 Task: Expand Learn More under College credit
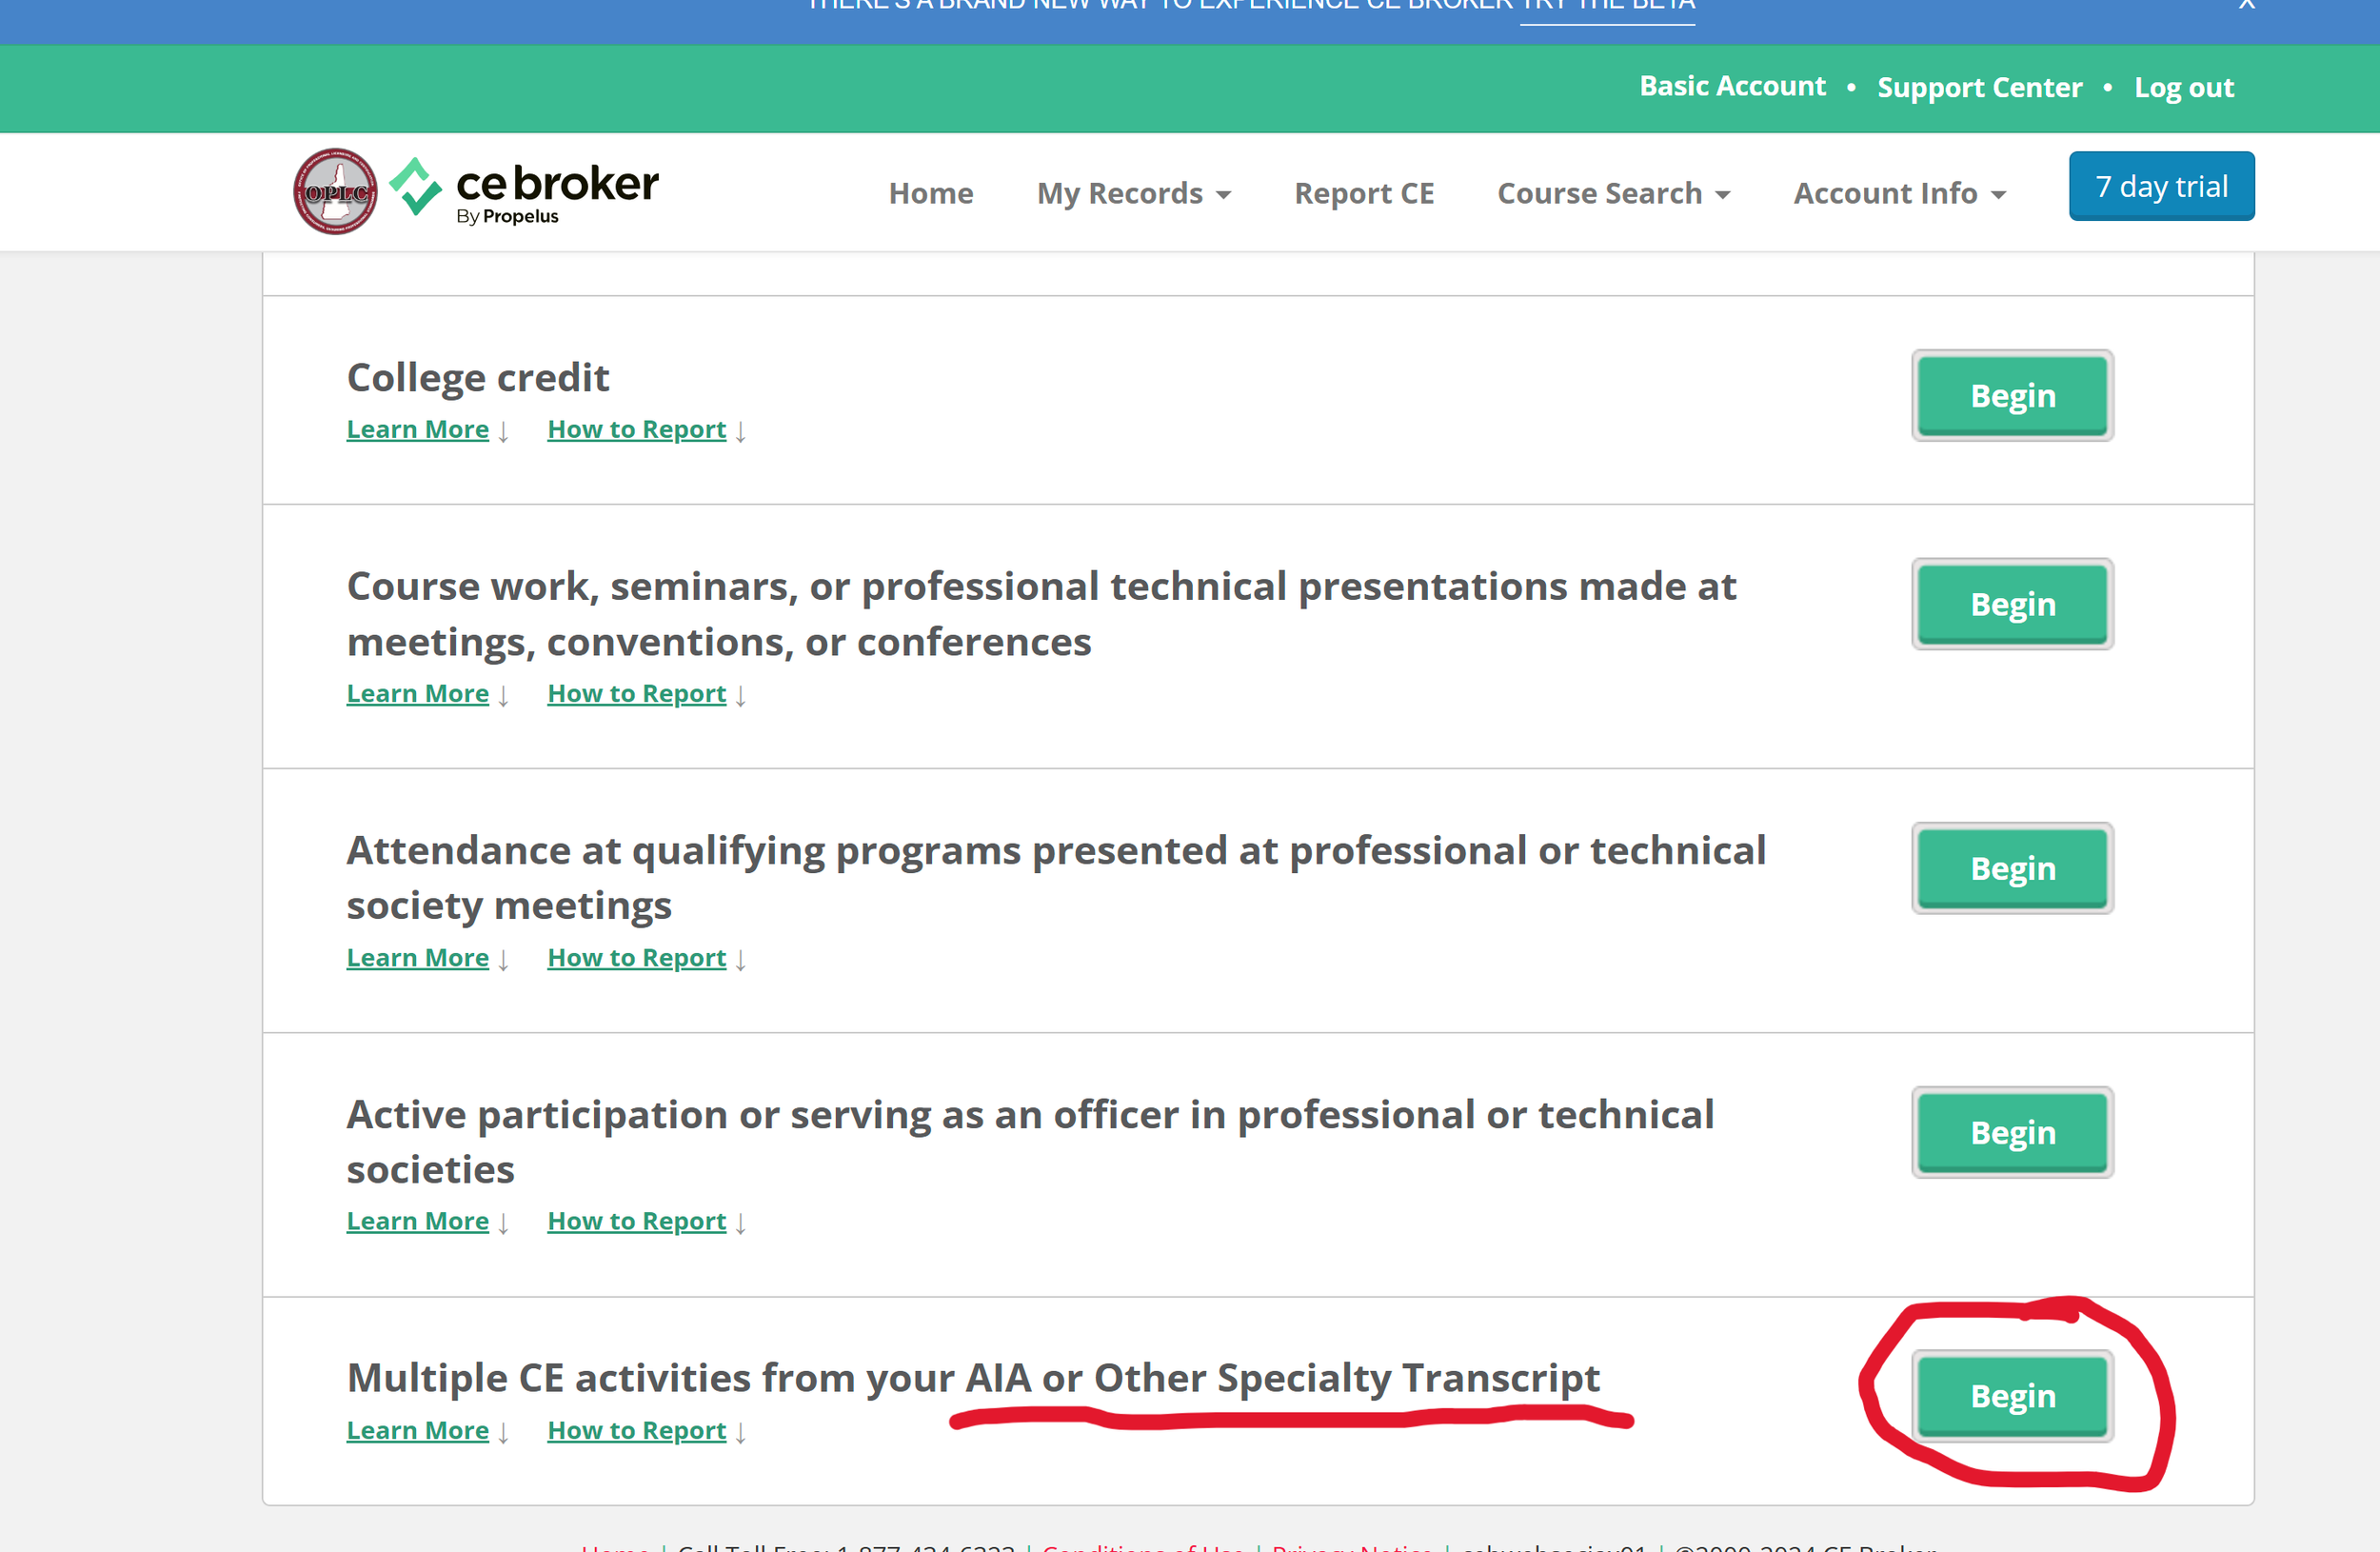click(417, 429)
